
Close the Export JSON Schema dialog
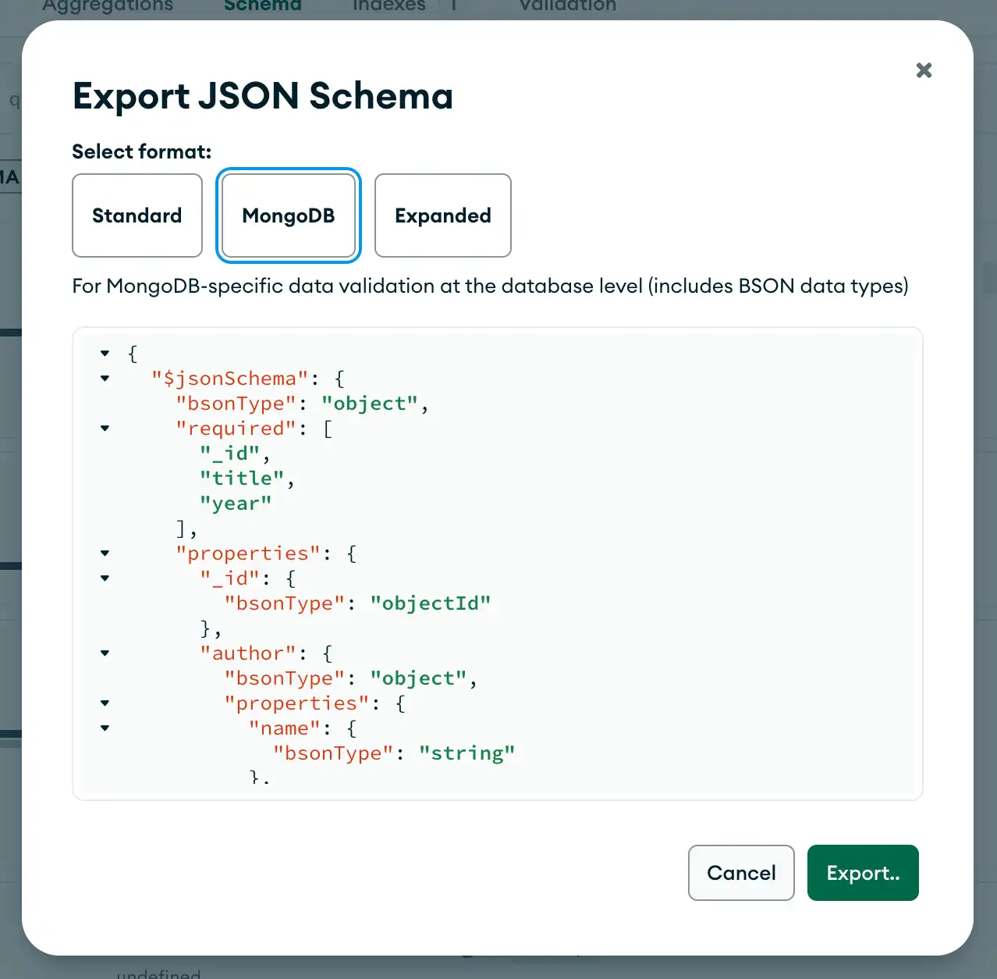[x=924, y=70]
